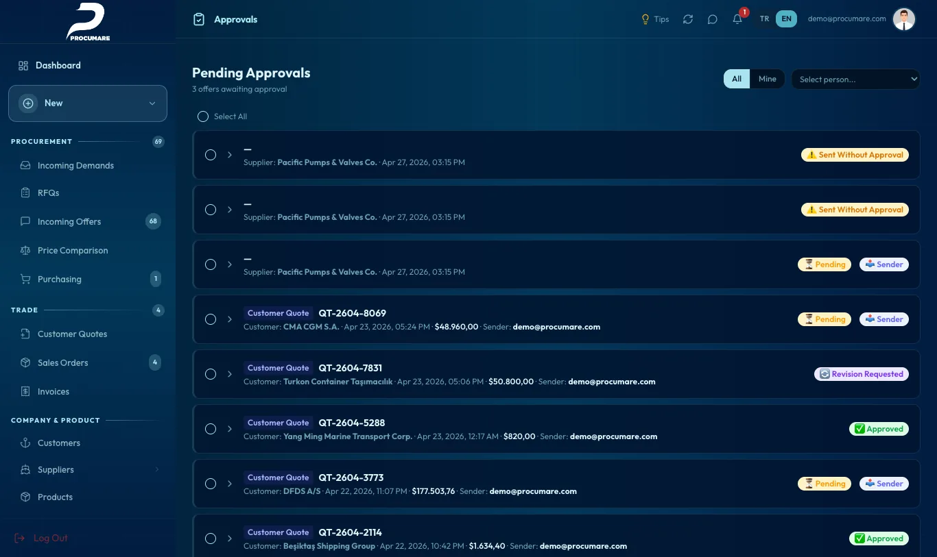This screenshot has width=937, height=557.
Task: Toggle the Select All radio circle
Action: click(203, 116)
